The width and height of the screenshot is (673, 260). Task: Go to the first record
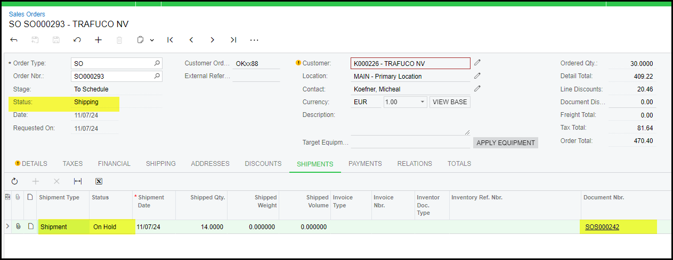click(x=170, y=40)
